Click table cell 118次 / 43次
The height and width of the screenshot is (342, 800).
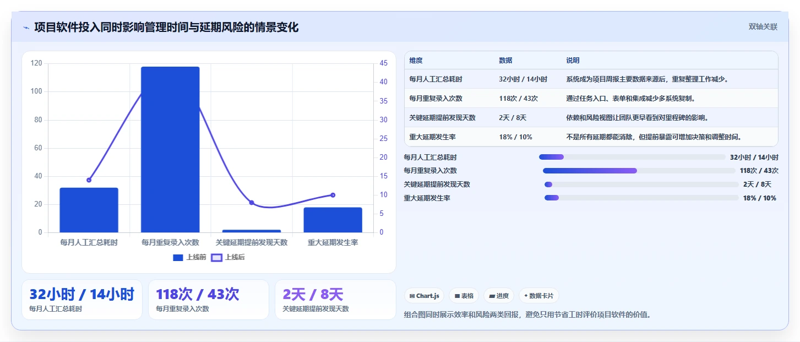pyautogui.click(x=518, y=99)
